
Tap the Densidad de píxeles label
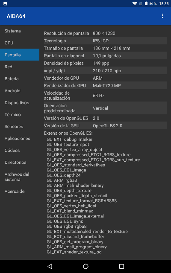point(64,63)
